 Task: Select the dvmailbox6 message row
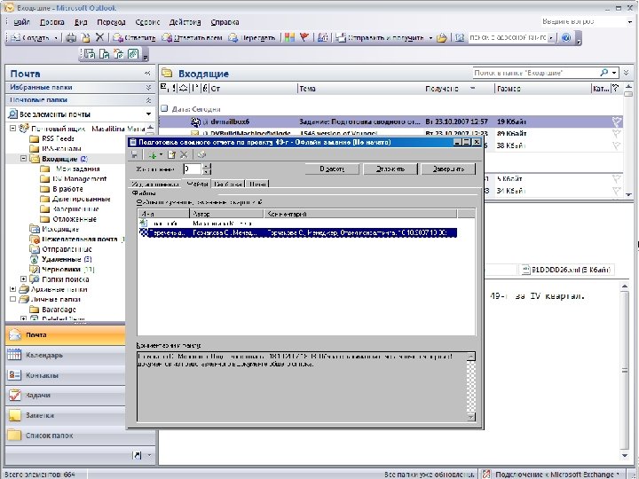tap(390, 122)
